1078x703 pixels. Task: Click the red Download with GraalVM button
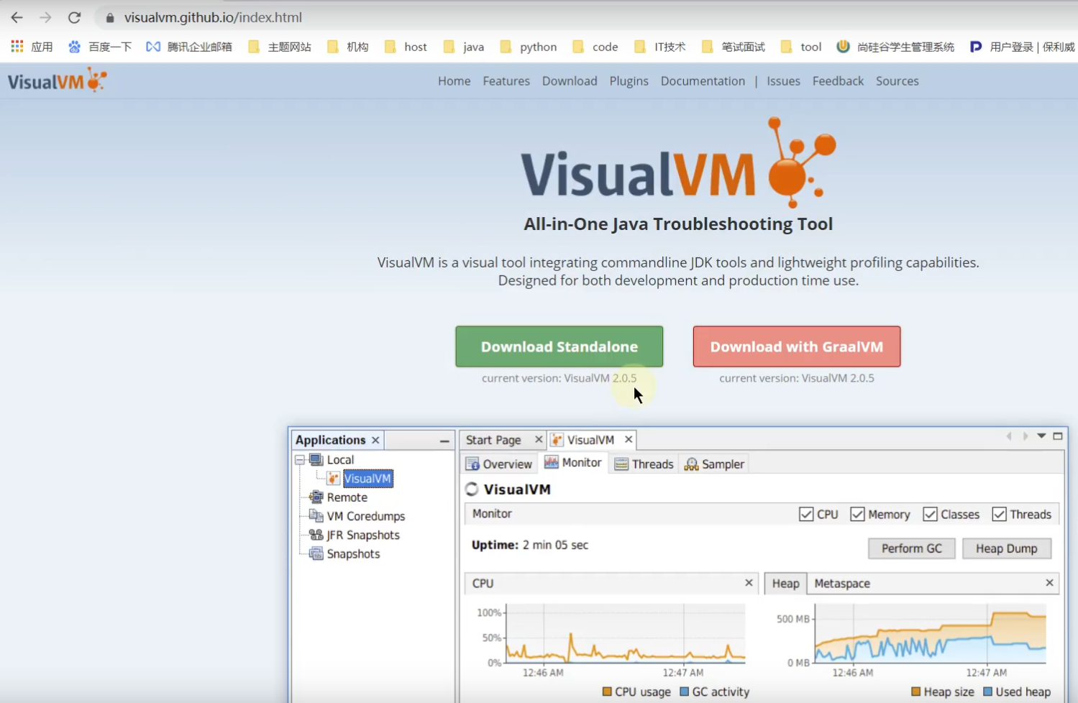pyautogui.click(x=797, y=346)
